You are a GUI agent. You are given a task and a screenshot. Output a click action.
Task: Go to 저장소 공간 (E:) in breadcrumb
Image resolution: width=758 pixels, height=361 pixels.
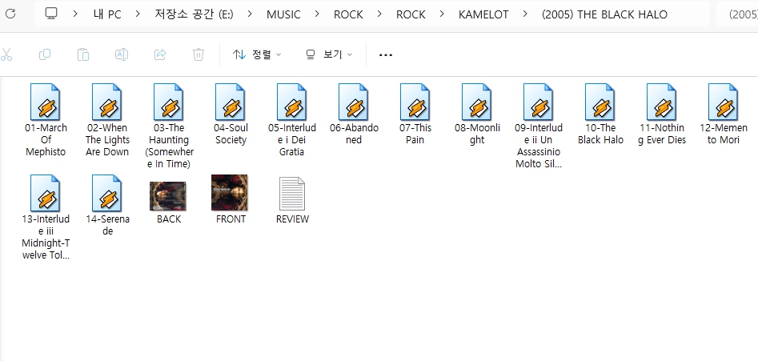(200, 14)
